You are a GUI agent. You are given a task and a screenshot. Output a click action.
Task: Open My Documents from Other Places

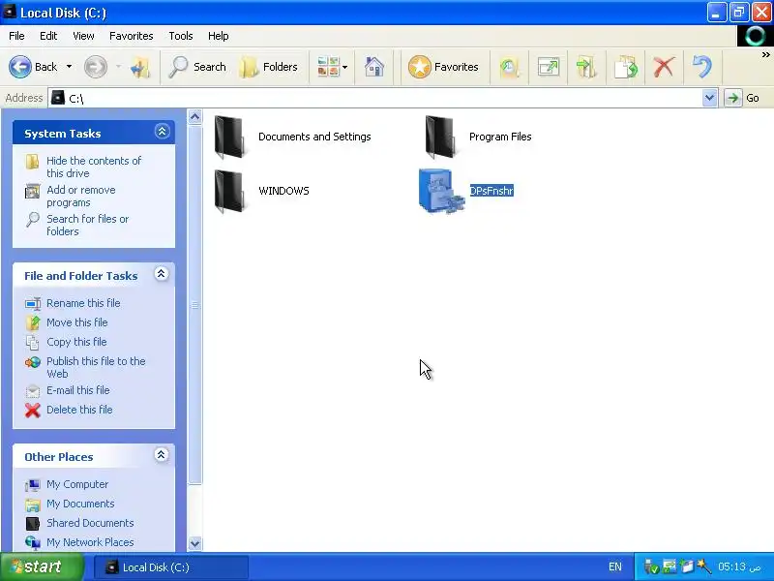(80, 504)
